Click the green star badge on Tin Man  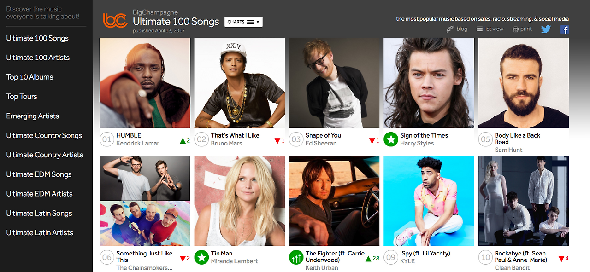(201, 257)
